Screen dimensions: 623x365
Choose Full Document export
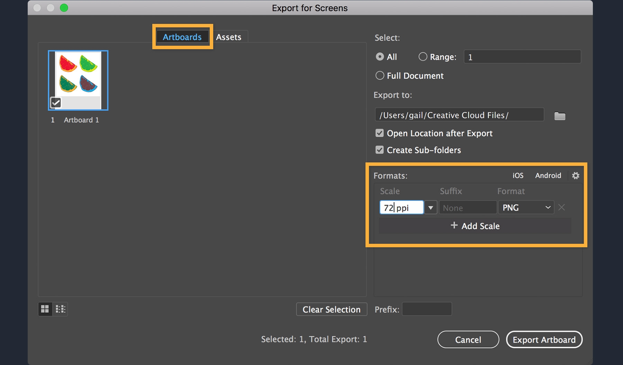tap(380, 75)
